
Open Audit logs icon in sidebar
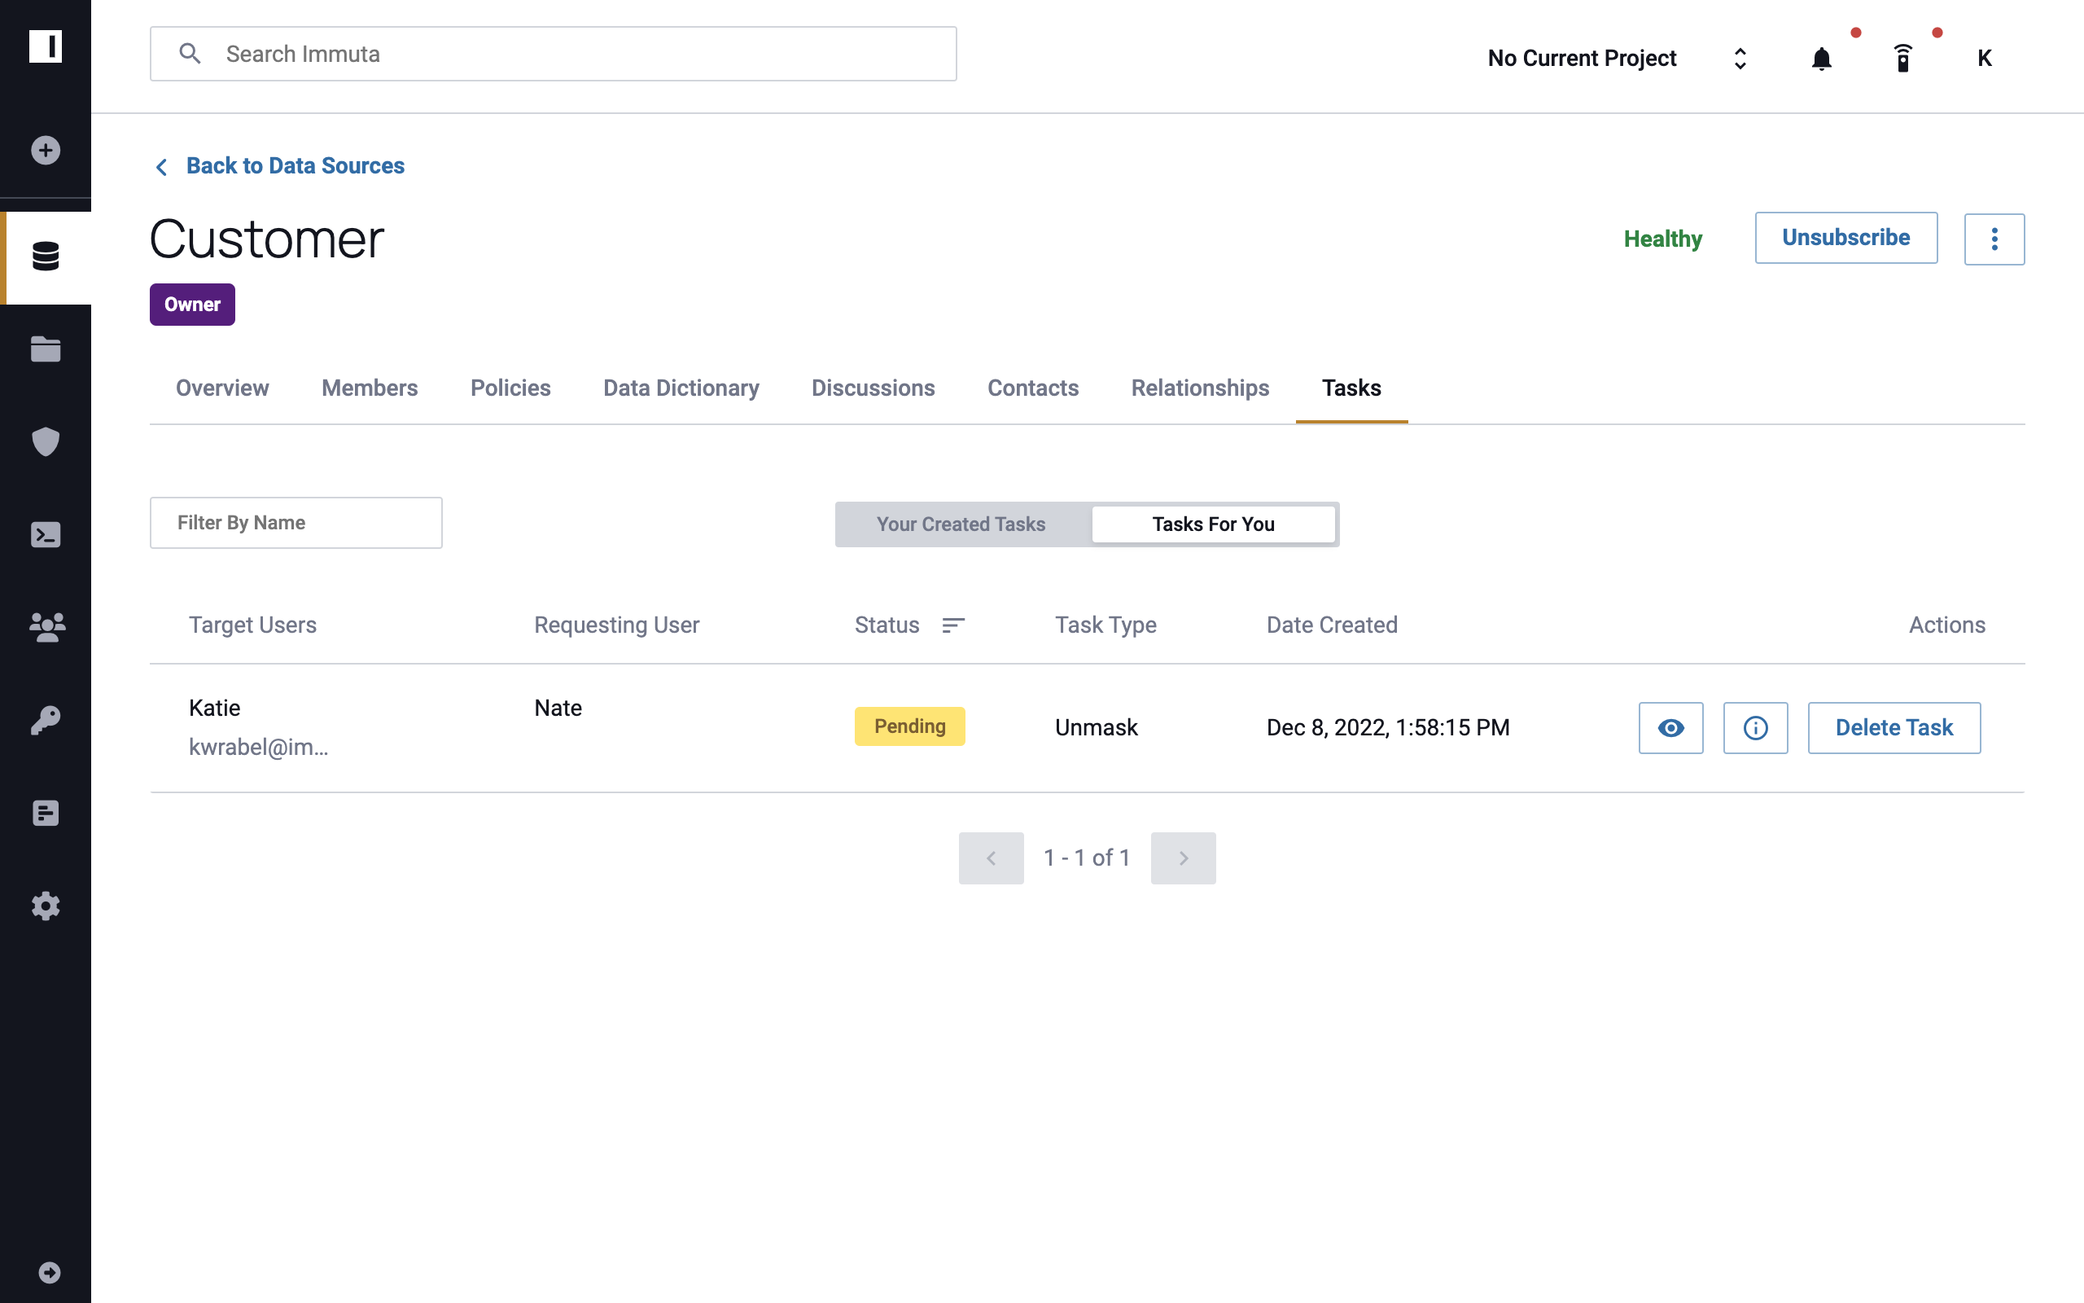click(46, 814)
